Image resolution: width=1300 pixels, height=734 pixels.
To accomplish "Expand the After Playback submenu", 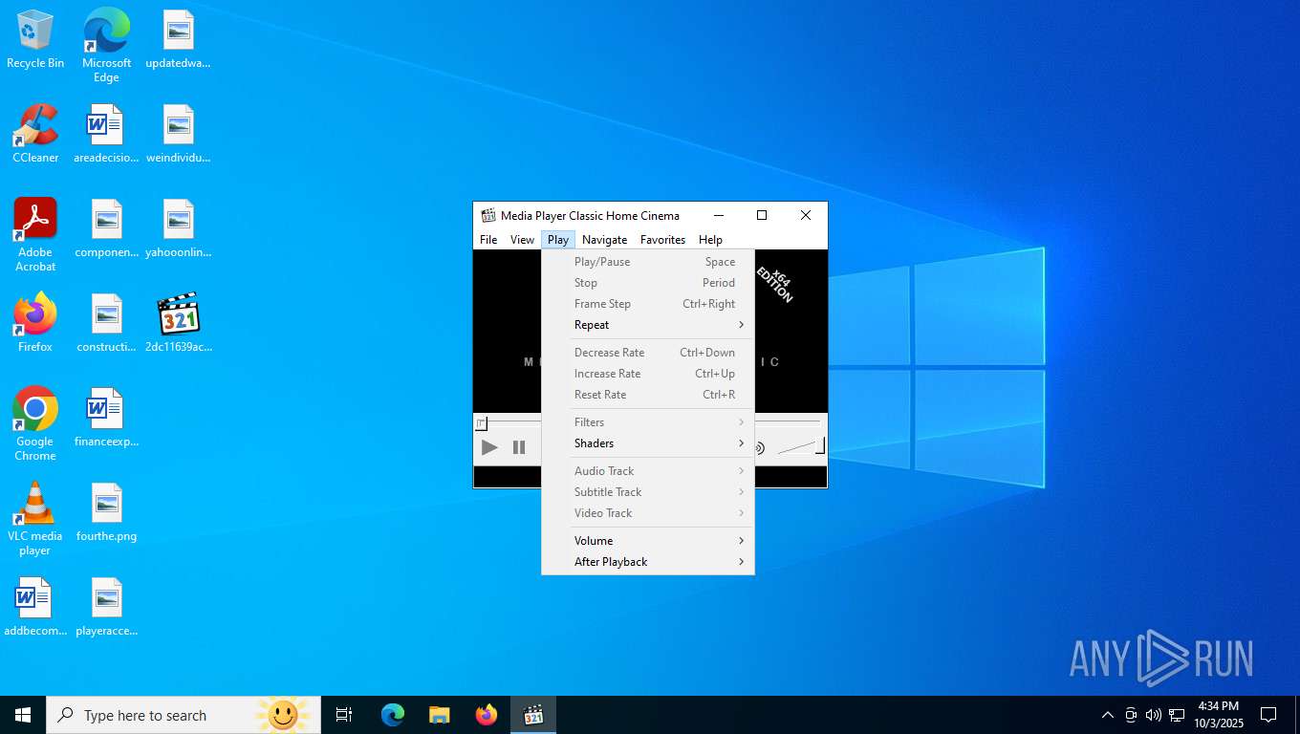I will (x=648, y=562).
